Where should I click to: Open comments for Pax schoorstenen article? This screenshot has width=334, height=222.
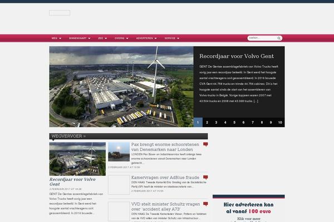(205, 144)
